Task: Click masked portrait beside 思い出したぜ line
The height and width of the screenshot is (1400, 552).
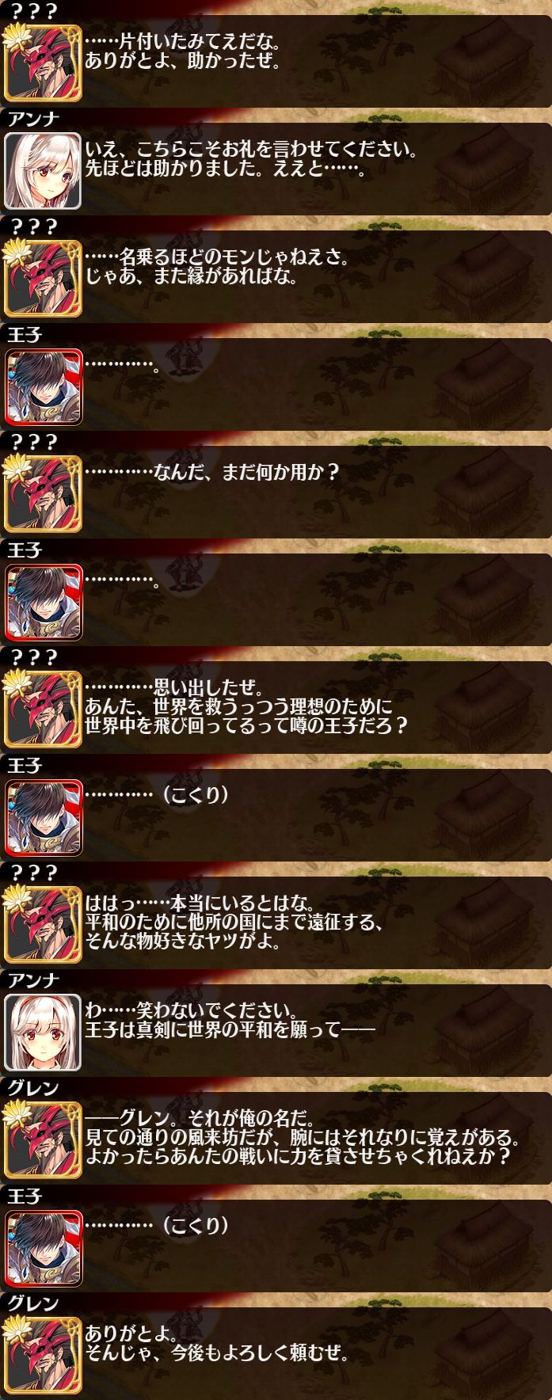Action: (43, 709)
